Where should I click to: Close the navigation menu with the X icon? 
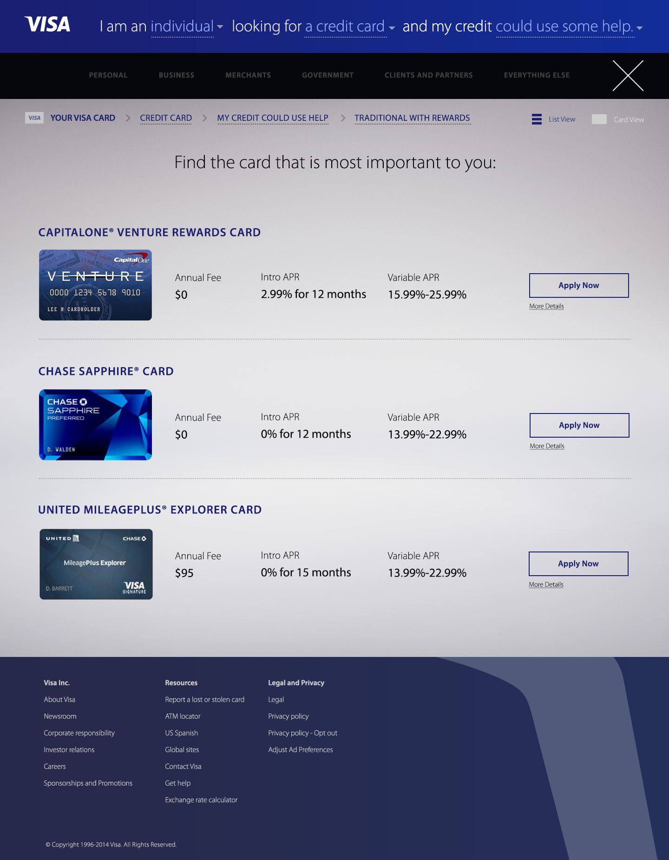628,76
